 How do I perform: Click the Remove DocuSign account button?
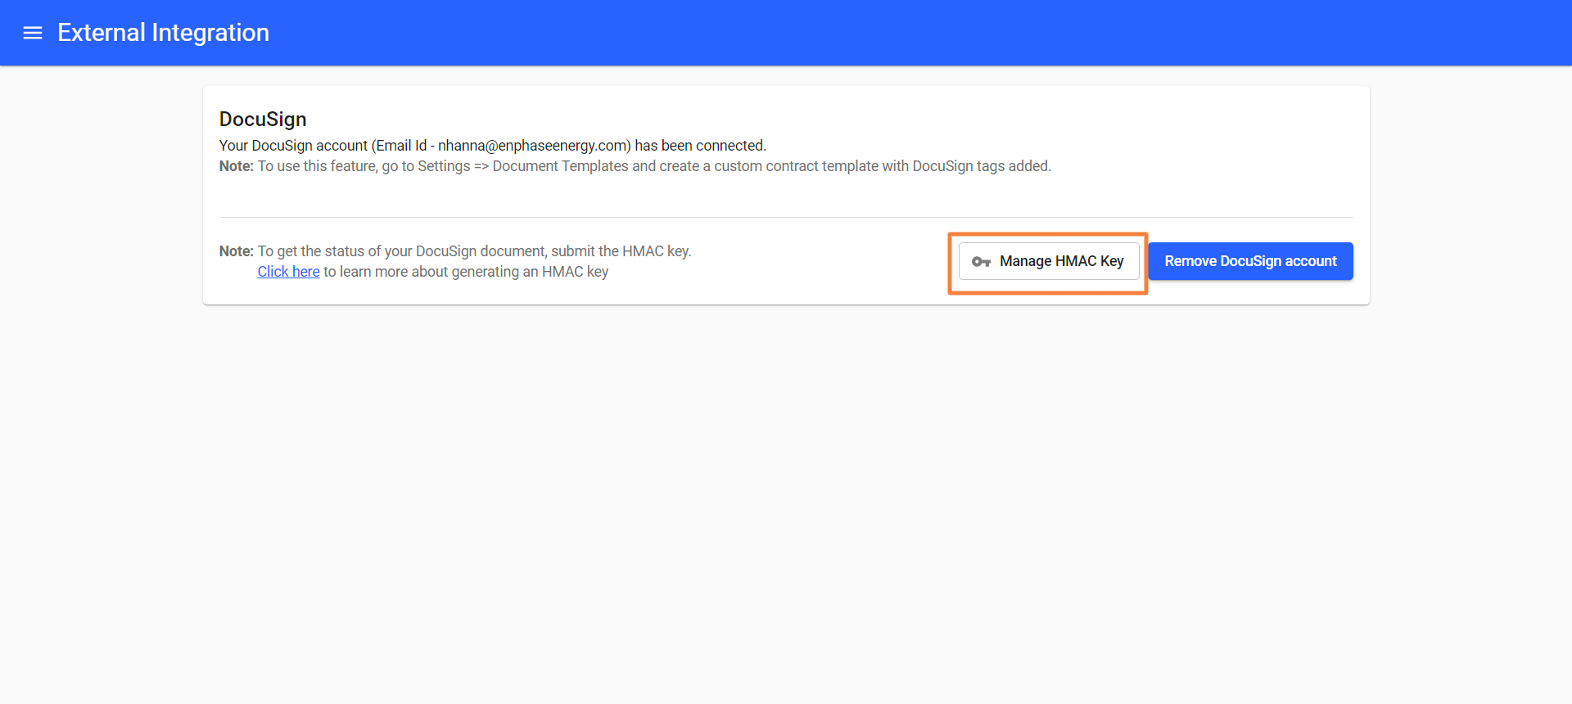click(1249, 261)
